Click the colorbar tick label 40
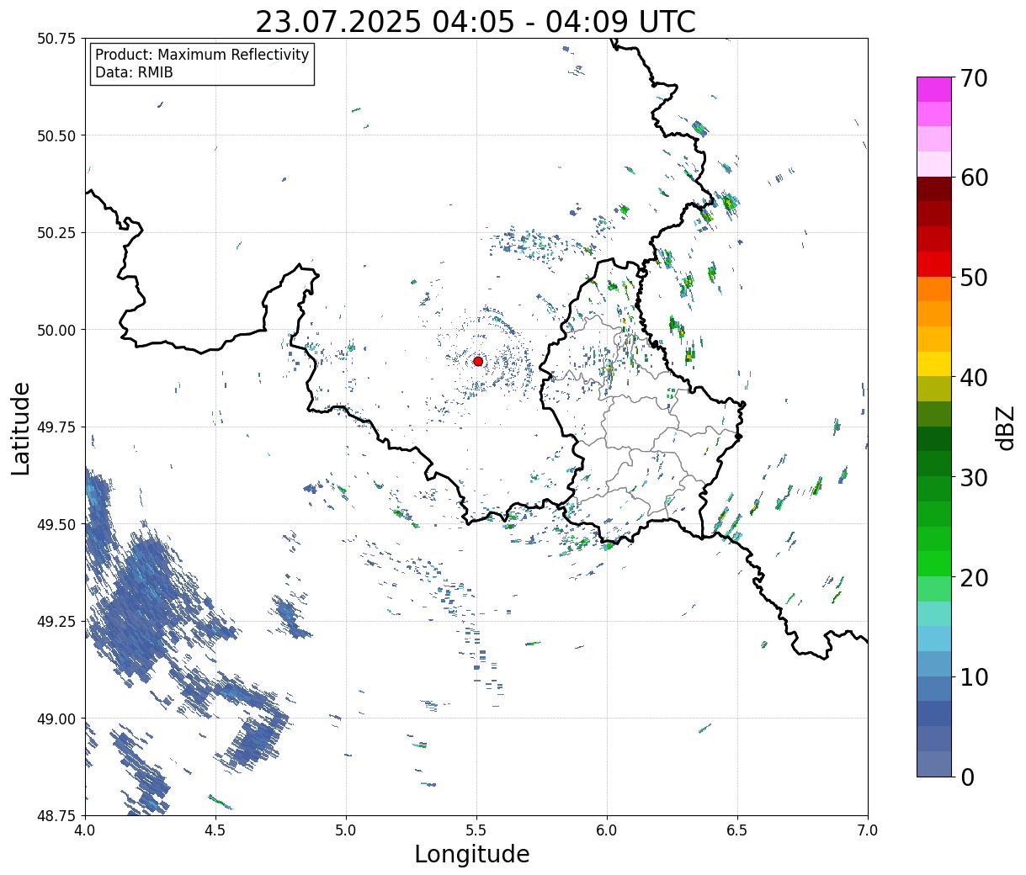 (974, 378)
